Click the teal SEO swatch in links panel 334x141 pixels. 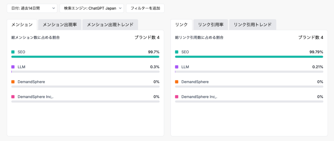(x=177, y=52)
